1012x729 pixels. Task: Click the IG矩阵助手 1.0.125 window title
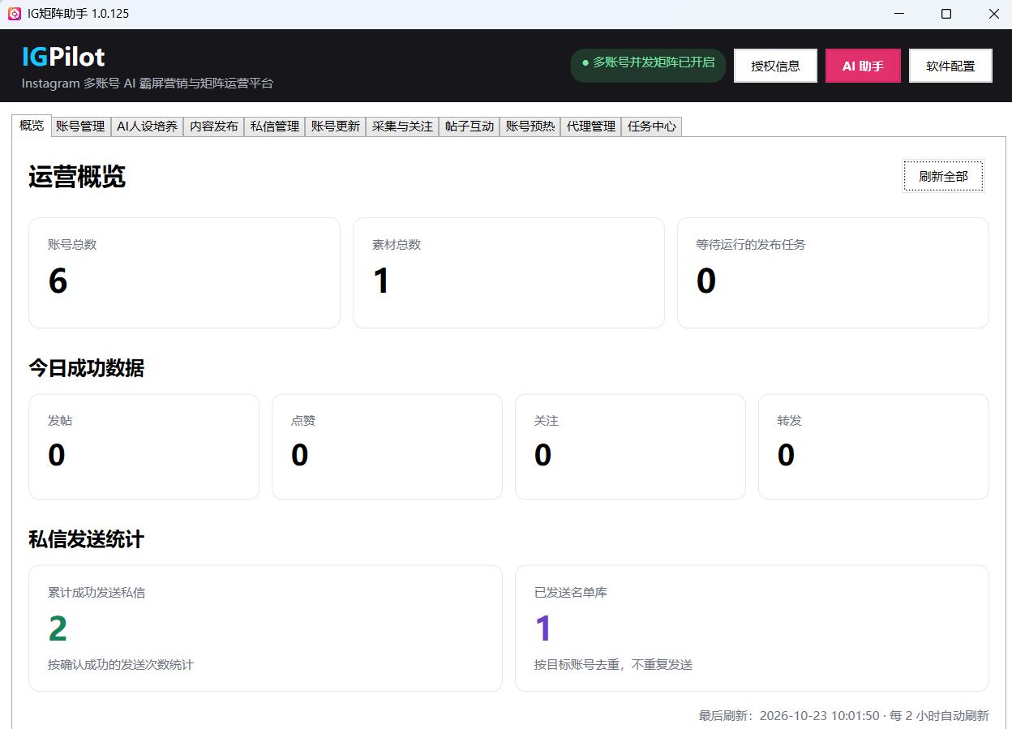[78, 14]
